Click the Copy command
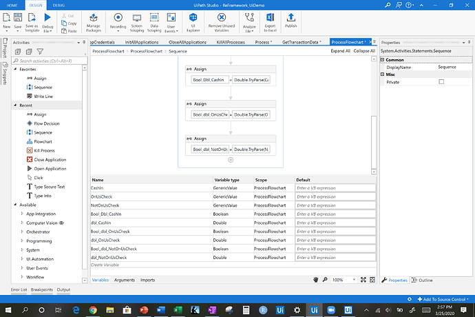 [69, 23]
